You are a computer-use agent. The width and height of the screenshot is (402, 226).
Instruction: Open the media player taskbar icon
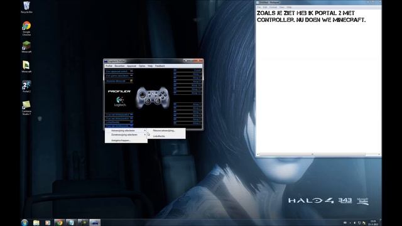pyautogui.click(x=48, y=223)
